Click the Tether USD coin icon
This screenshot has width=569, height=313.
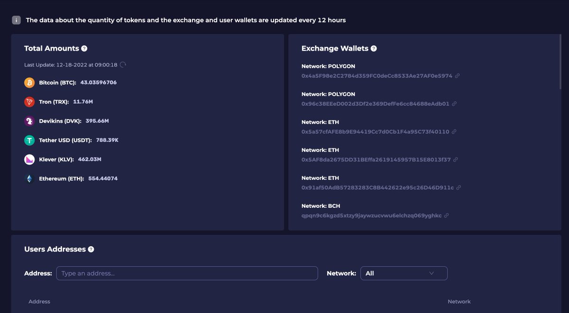[29, 140]
